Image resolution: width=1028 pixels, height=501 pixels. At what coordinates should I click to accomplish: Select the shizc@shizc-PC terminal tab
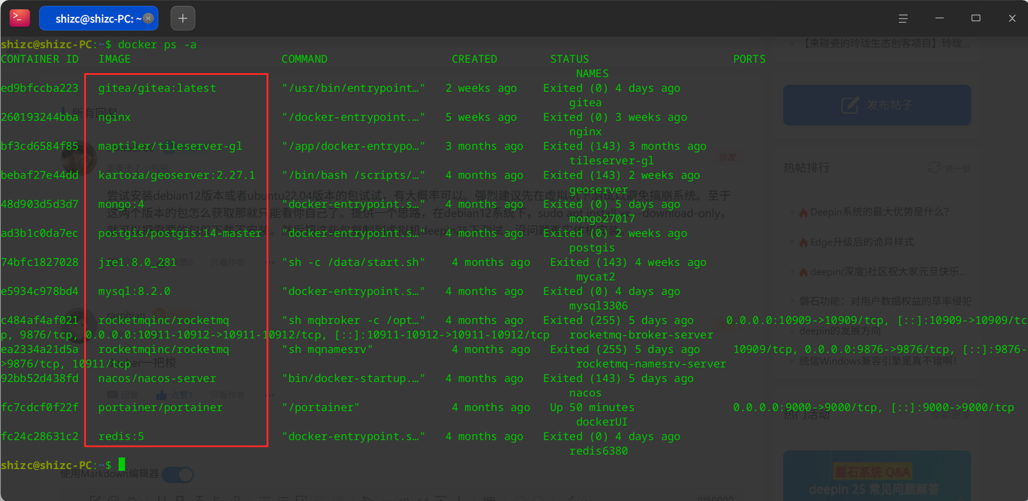click(98, 19)
